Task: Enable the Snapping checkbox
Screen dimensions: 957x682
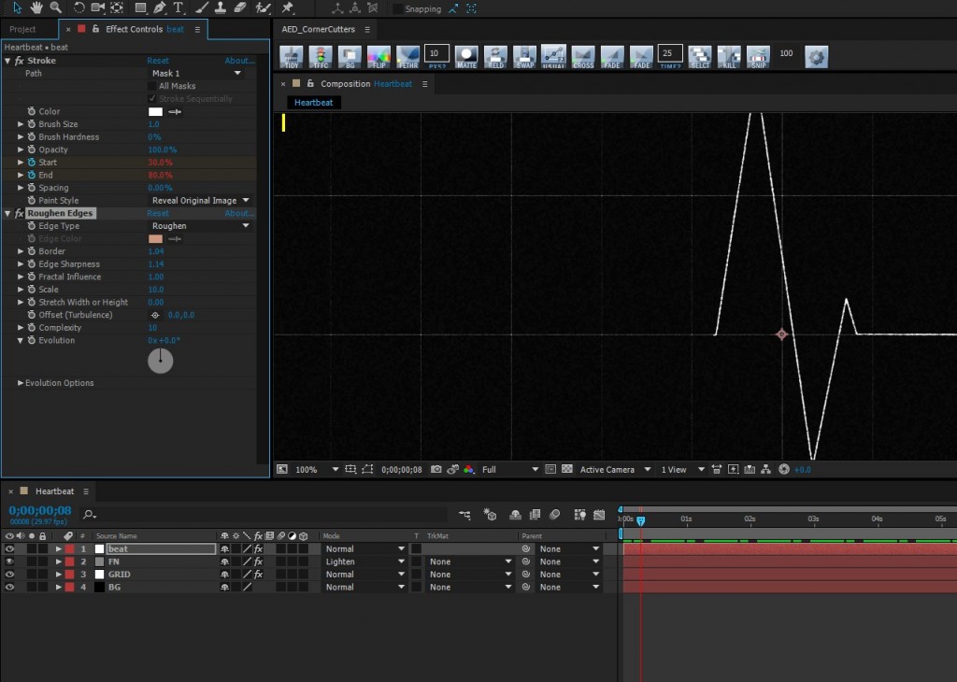Action: pyautogui.click(x=397, y=8)
